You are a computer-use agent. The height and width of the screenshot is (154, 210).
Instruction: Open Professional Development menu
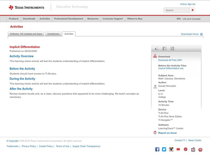(x=69, y=19)
